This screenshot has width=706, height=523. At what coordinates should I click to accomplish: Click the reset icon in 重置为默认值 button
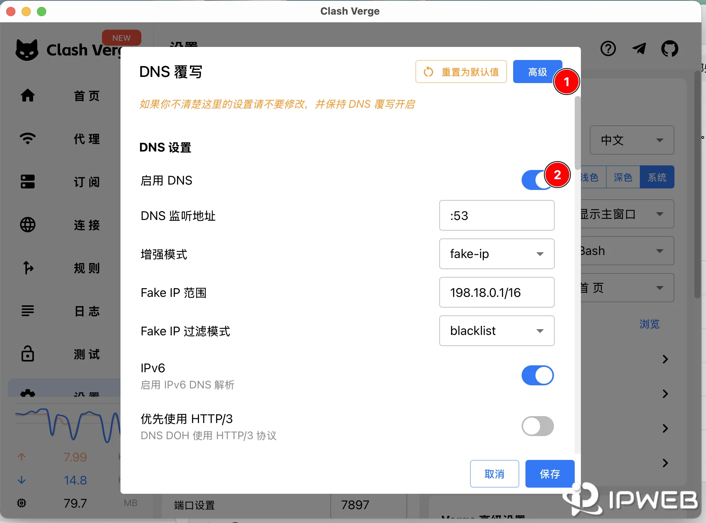coord(428,72)
